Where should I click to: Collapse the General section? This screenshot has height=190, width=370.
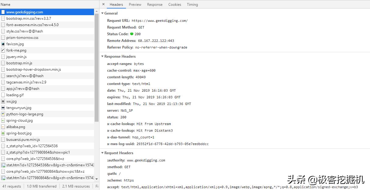(103, 13)
